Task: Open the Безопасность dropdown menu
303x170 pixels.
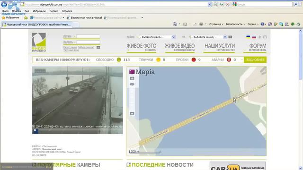Action: point(235,24)
